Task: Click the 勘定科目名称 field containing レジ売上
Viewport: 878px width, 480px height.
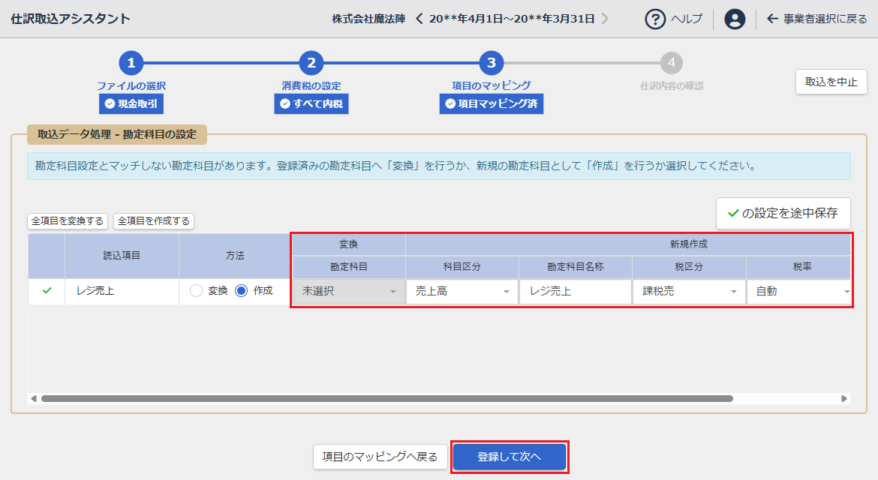Action: (x=575, y=291)
